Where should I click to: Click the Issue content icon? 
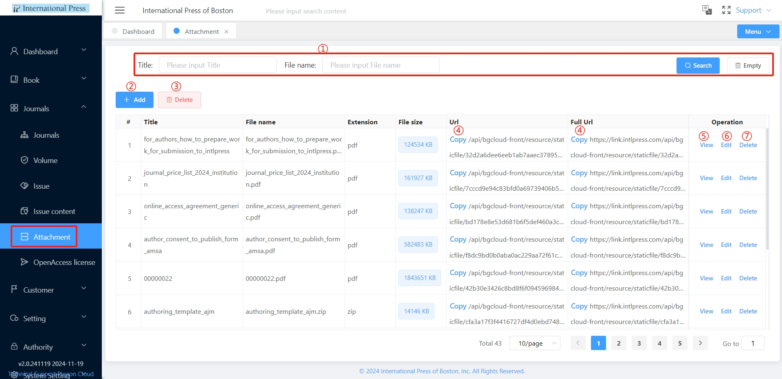pyautogui.click(x=24, y=211)
